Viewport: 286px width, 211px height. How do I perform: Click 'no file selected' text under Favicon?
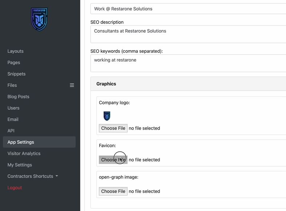coord(144,160)
